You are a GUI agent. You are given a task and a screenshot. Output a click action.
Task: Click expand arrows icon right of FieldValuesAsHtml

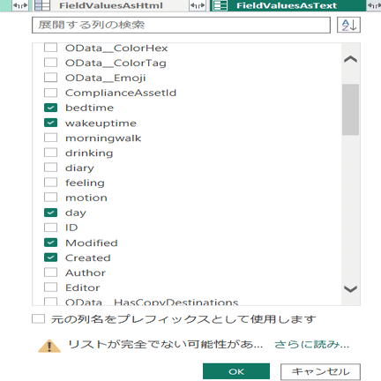(x=198, y=5)
